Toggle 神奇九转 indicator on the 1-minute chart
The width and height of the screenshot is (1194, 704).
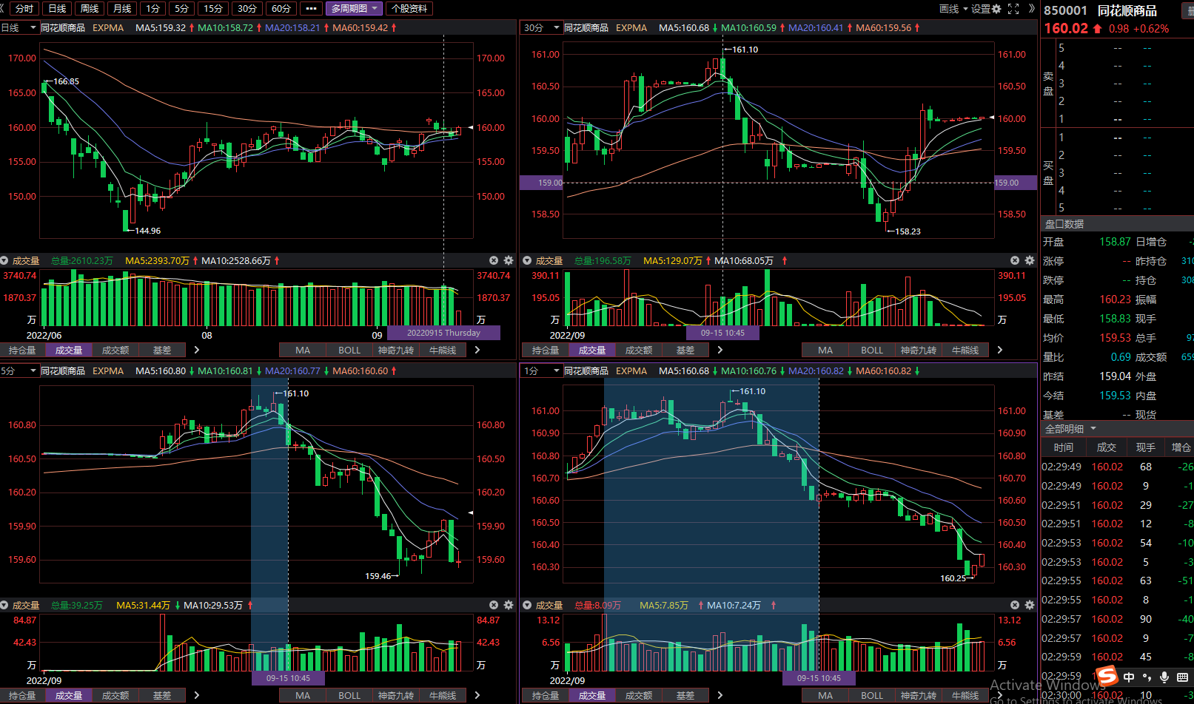[918, 695]
